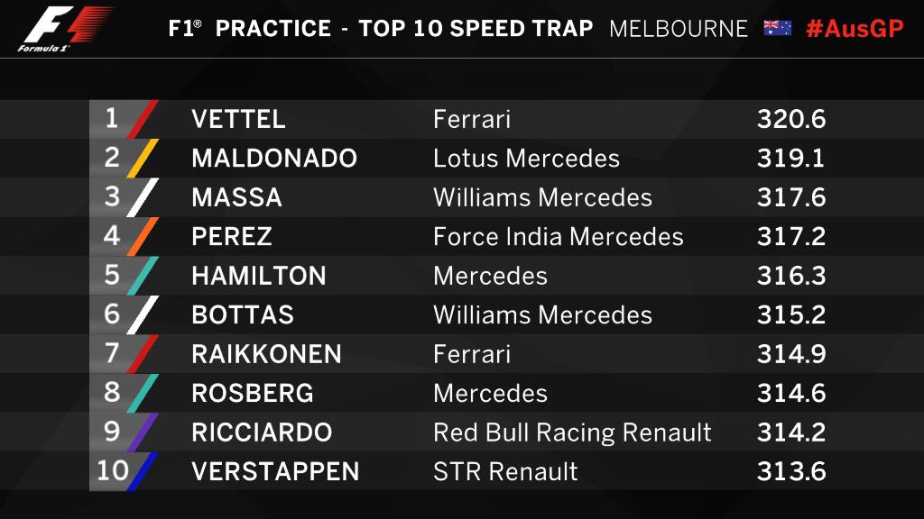Viewport: 924px width, 519px height.
Task: Click Ricciardo's purple team color stripe
Action: point(143,432)
